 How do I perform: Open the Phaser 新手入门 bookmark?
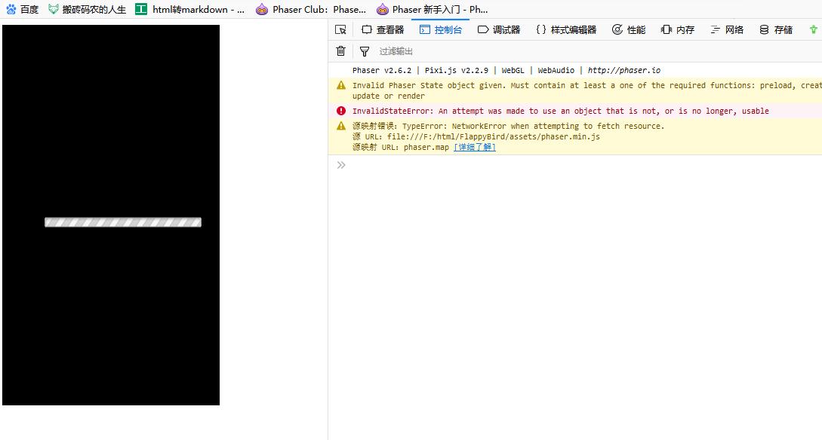point(432,9)
